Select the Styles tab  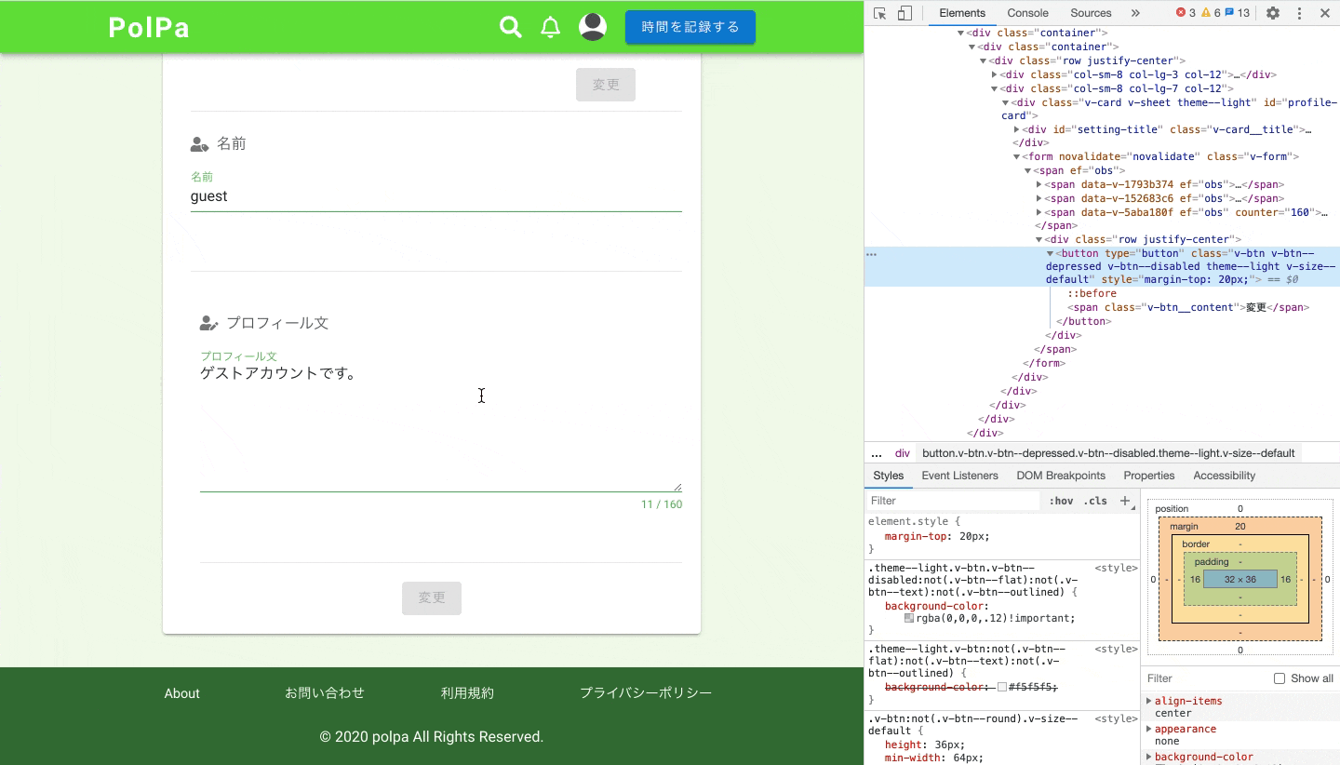889,476
